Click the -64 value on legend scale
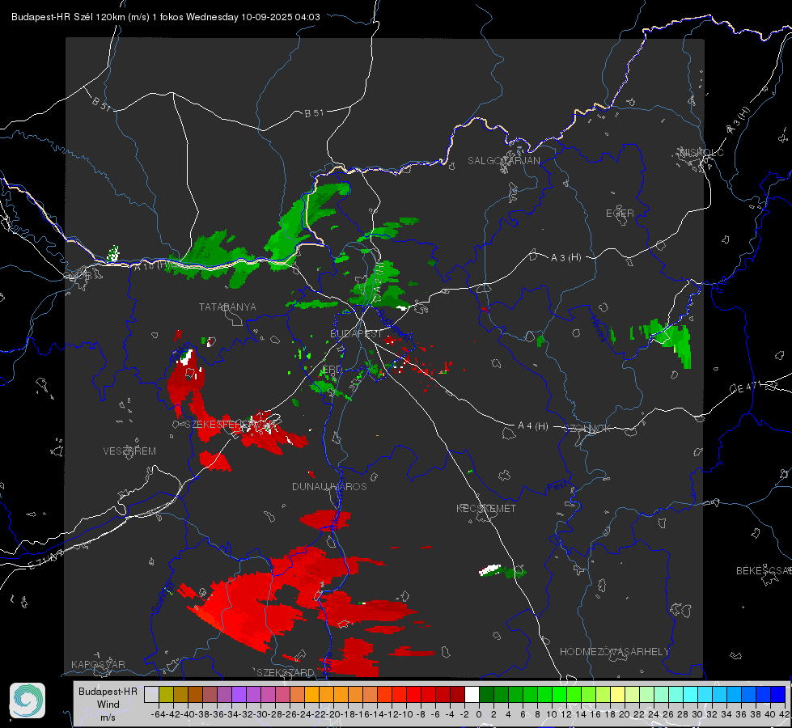This screenshot has width=792, height=728. click(158, 714)
